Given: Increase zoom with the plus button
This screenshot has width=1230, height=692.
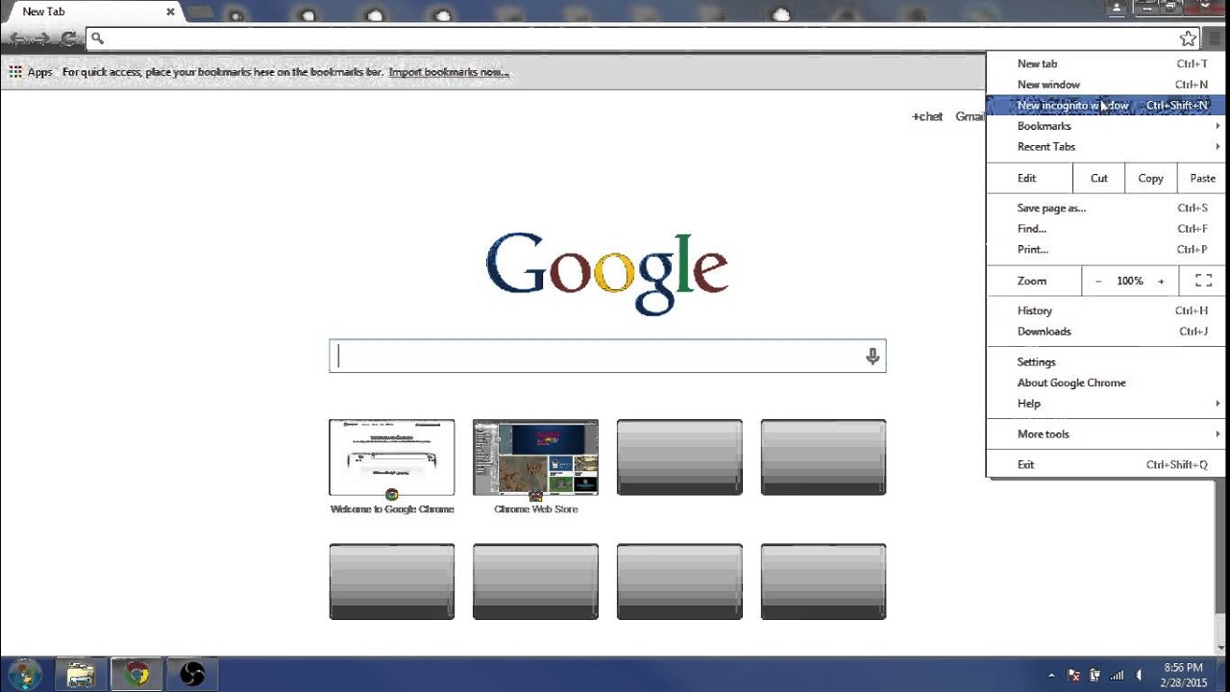Looking at the screenshot, I should (x=1161, y=281).
